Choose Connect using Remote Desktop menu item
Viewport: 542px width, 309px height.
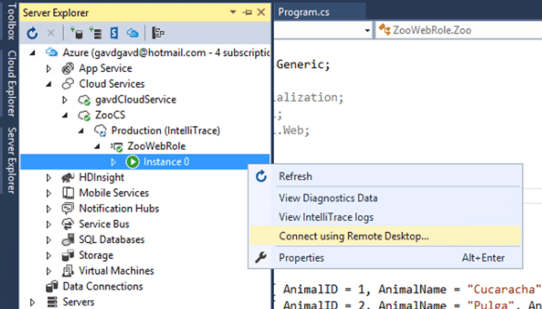click(x=386, y=236)
